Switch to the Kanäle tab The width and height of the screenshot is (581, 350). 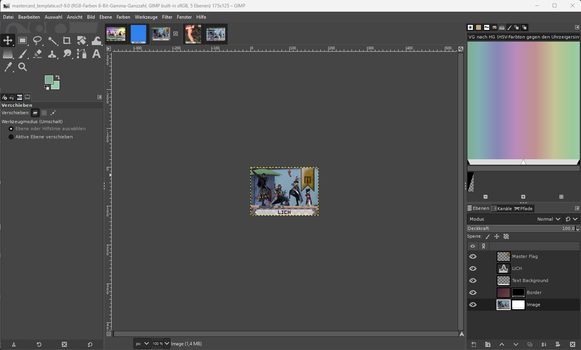pos(502,209)
